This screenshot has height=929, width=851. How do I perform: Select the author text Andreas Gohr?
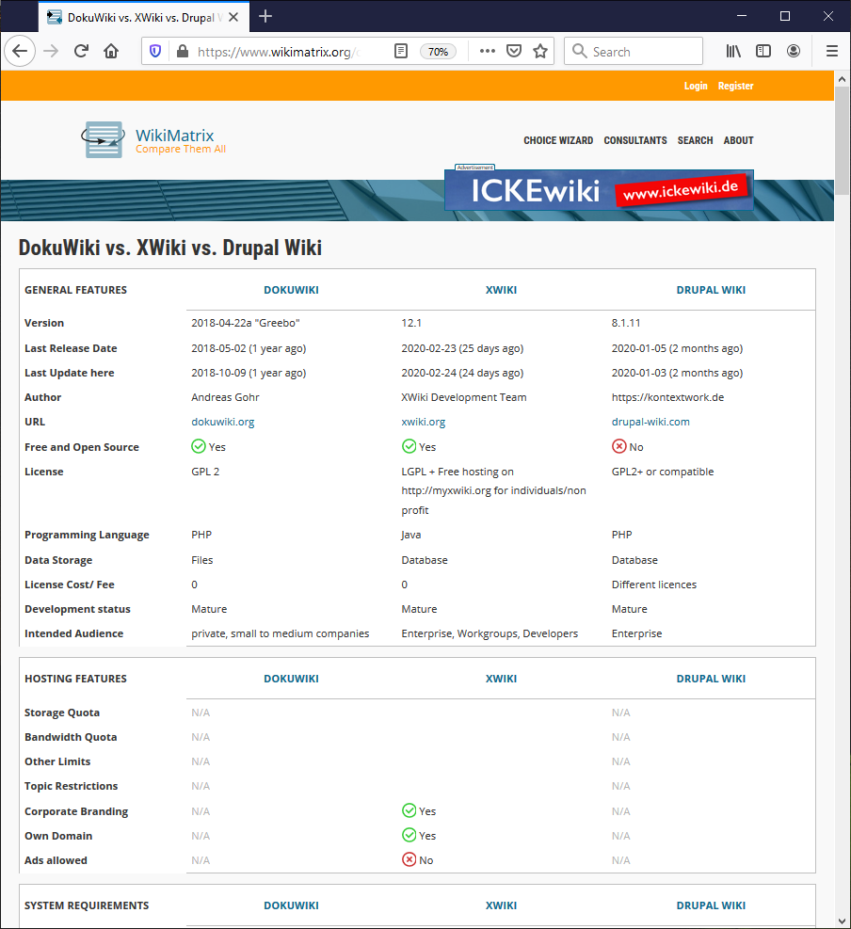tap(225, 397)
